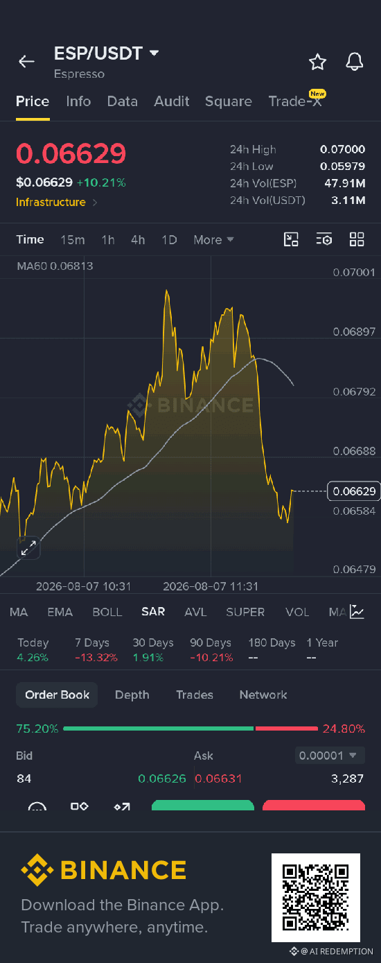Select the 4h chart interval
The image size is (381, 963).
pyautogui.click(x=138, y=240)
